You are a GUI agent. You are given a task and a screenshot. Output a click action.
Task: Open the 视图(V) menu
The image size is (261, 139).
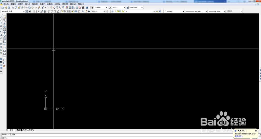[x=20, y=4]
